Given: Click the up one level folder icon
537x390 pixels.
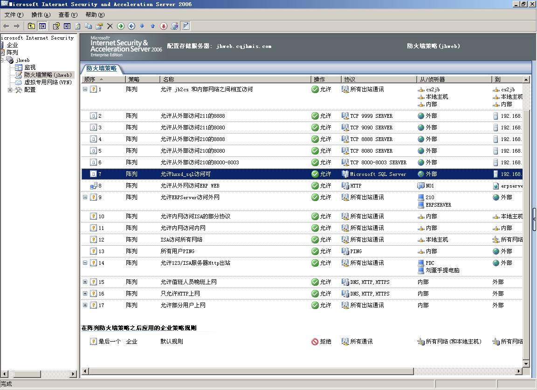Looking at the screenshot, I should point(31,26).
